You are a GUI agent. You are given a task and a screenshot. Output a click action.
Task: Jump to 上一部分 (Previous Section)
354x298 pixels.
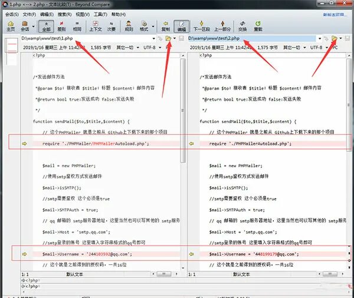point(222,26)
